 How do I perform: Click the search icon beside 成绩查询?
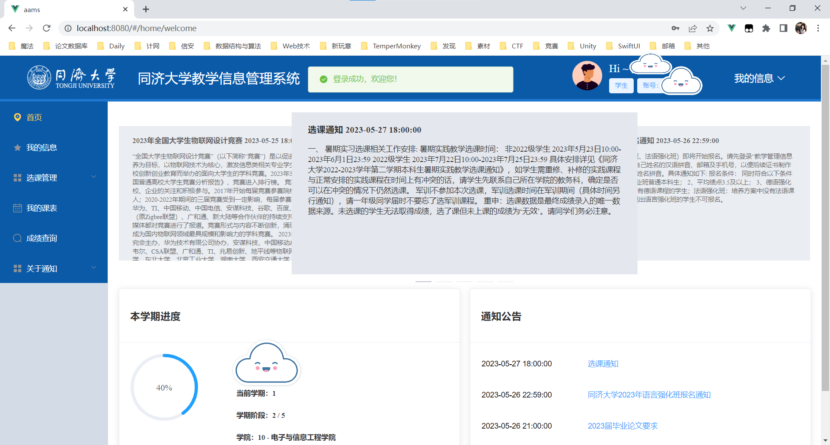point(17,238)
